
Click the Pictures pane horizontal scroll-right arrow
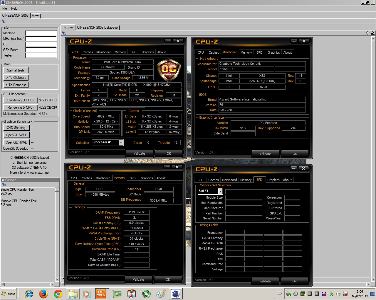click(368, 284)
